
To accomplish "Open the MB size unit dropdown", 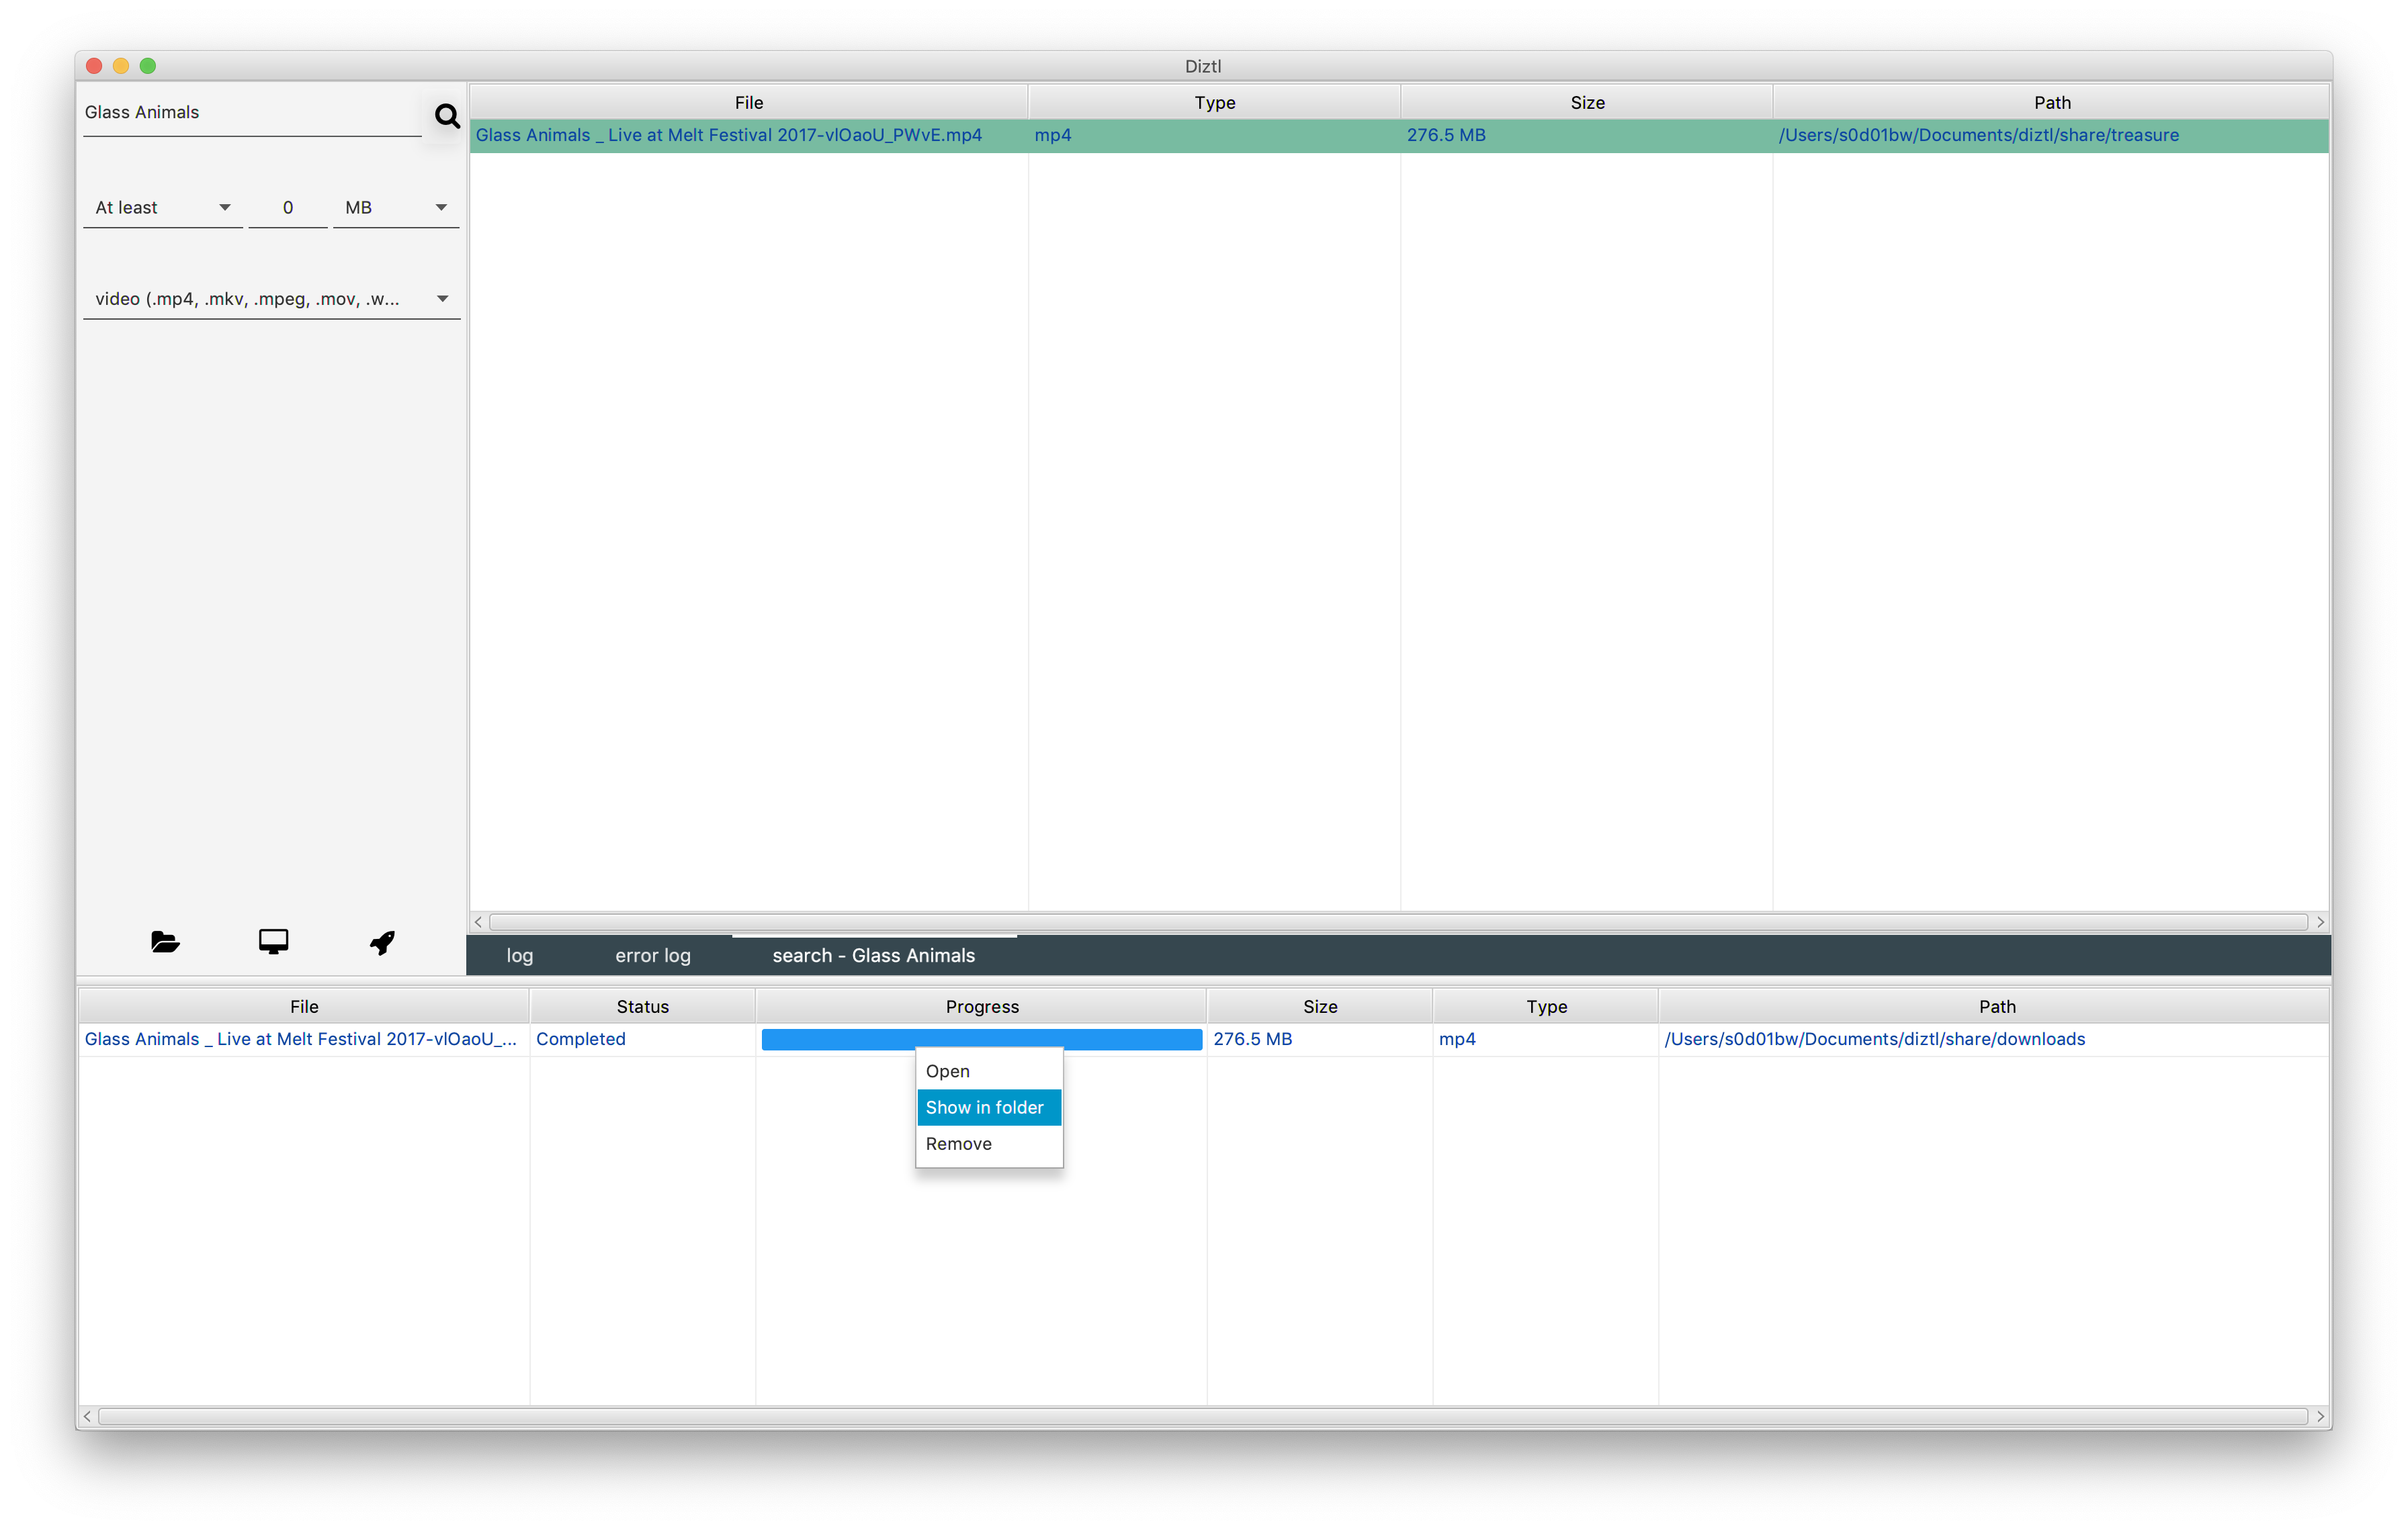I will [396, 208].
